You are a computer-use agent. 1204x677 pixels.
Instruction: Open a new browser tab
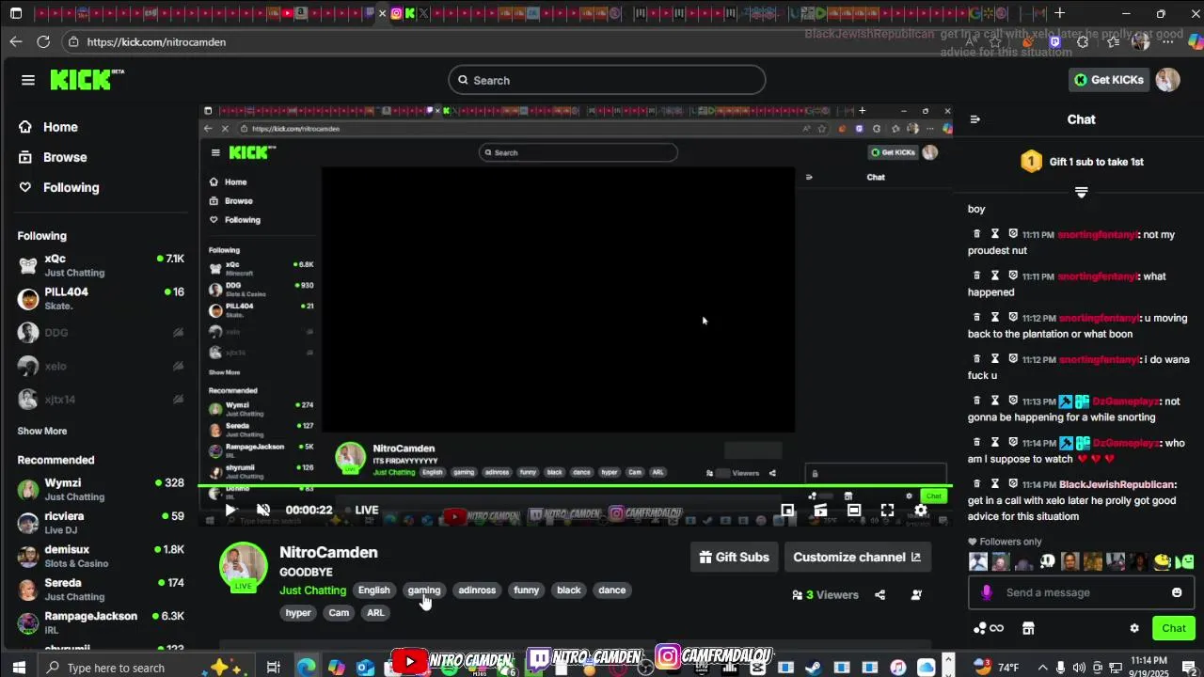click(1060, 13)
